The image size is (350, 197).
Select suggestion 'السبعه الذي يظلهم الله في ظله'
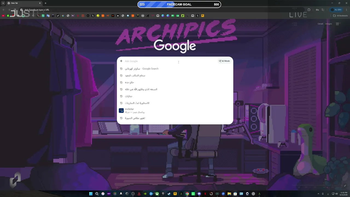[175, 89]
